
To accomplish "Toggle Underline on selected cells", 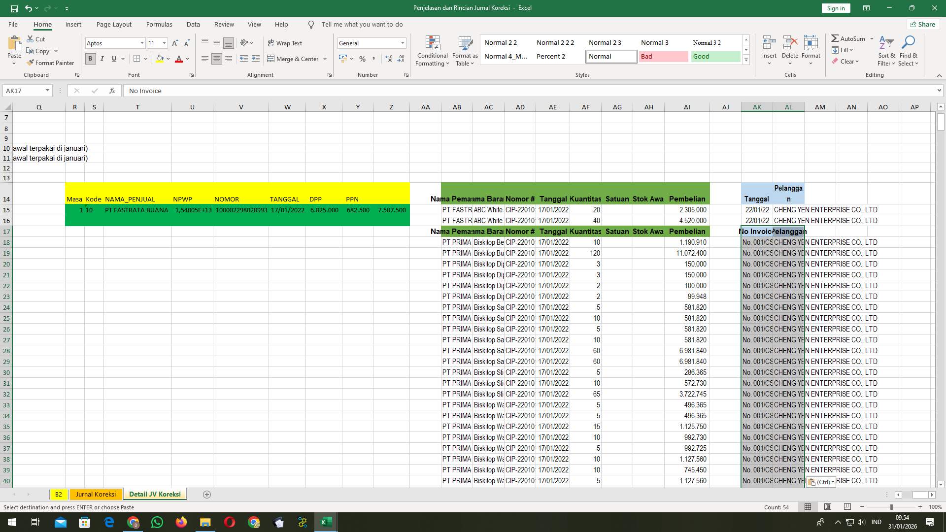I will click(x=113, y=59).
